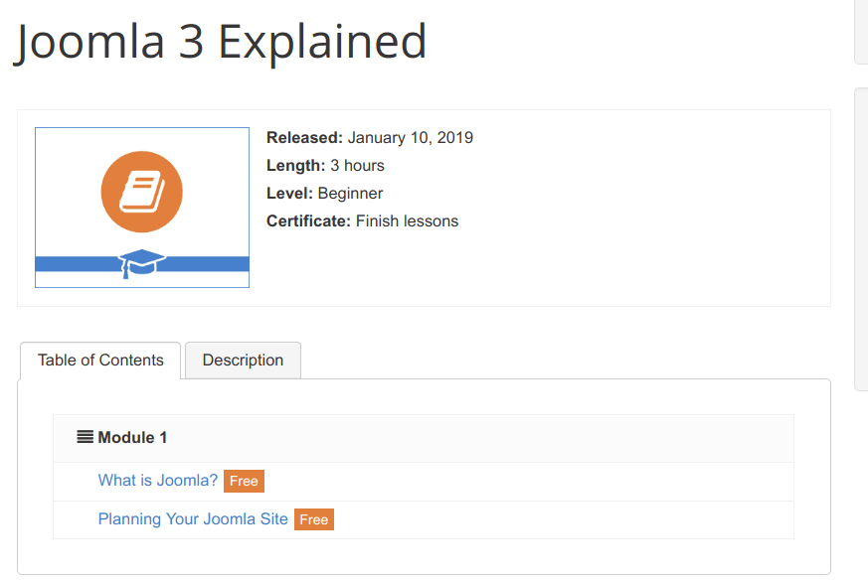
Task: Select the "January 10, 2019" release date
Action: 411,138
